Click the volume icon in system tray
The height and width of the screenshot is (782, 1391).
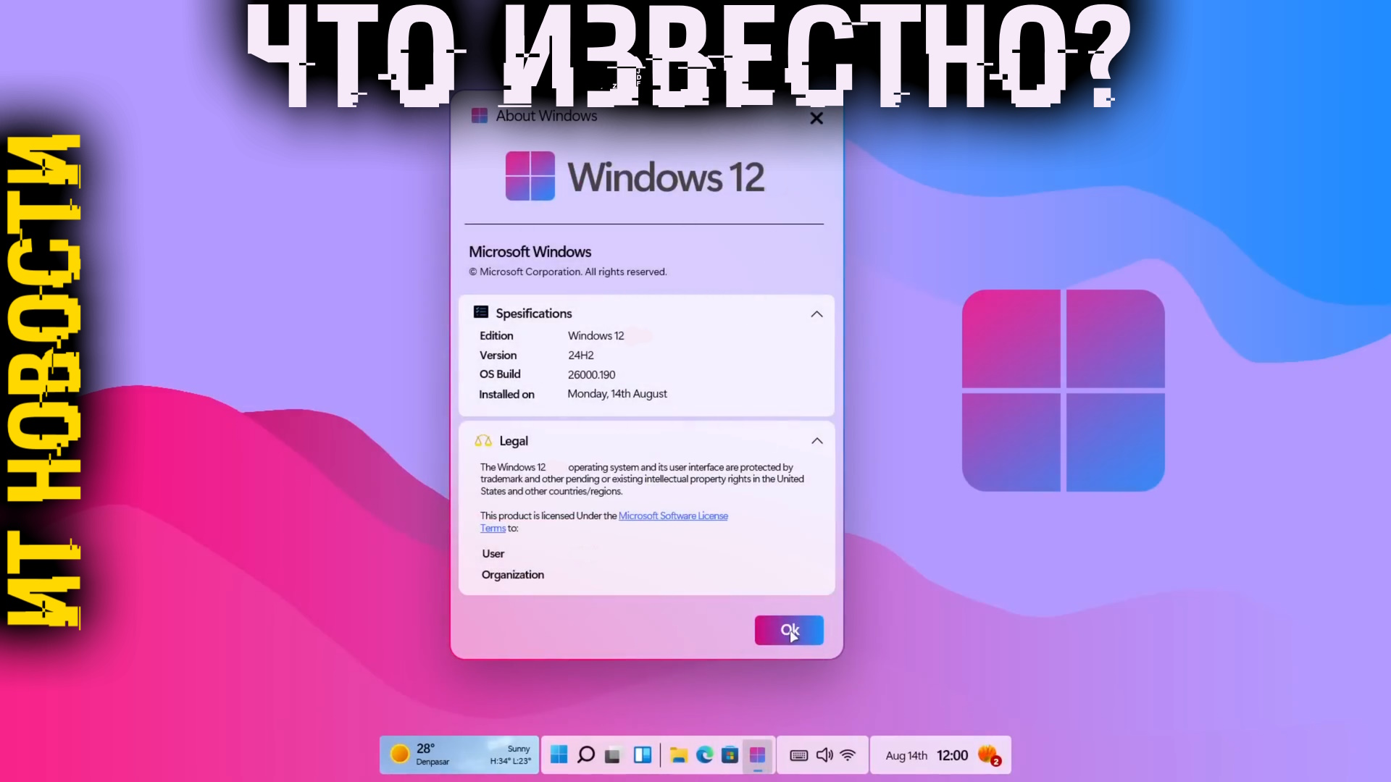click(824, 754)
